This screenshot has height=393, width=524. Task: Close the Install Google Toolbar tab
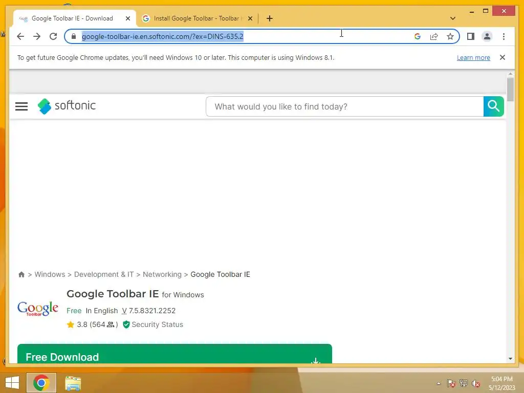pyautogui.click(x=250, y=18)
